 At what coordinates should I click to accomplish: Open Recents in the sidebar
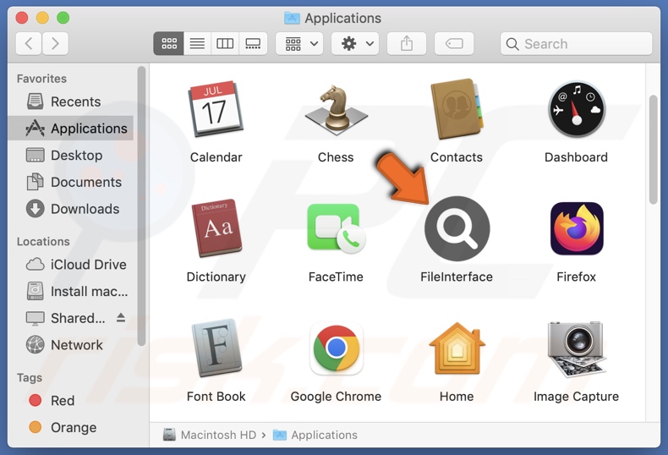pyautogui.click(x=71, y=101)
